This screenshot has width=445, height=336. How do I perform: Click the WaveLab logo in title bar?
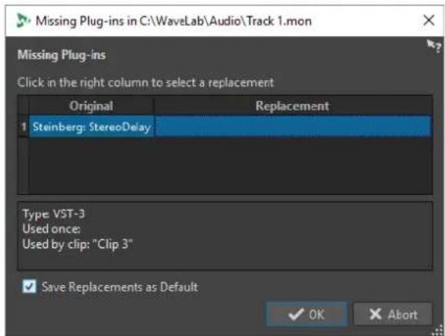click(x=23, y=20)
